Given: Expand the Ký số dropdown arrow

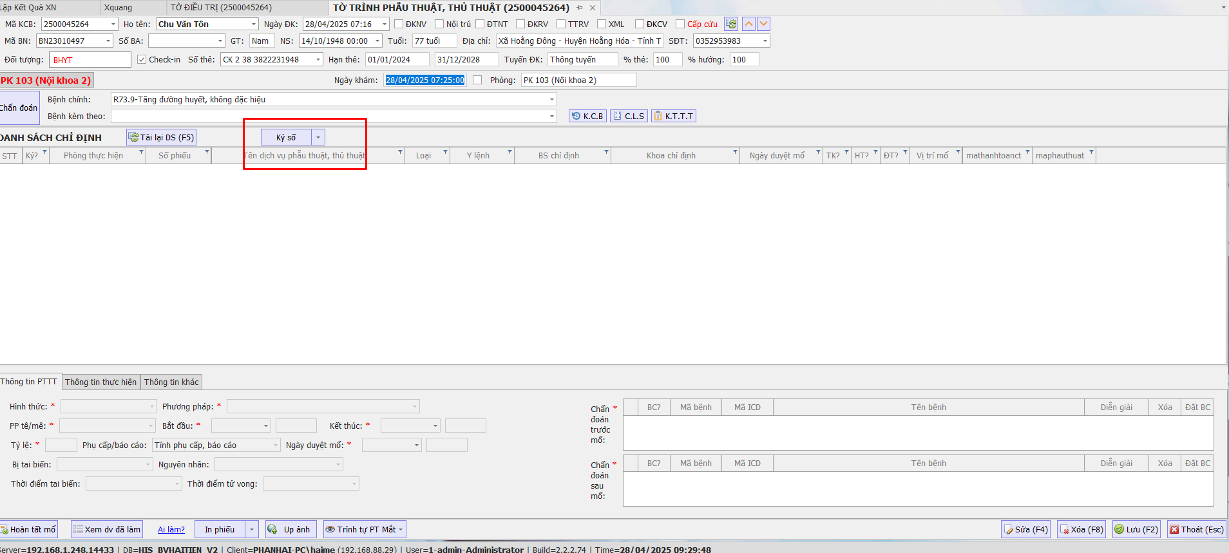Looking at the screenshot, I should [318, 137].
